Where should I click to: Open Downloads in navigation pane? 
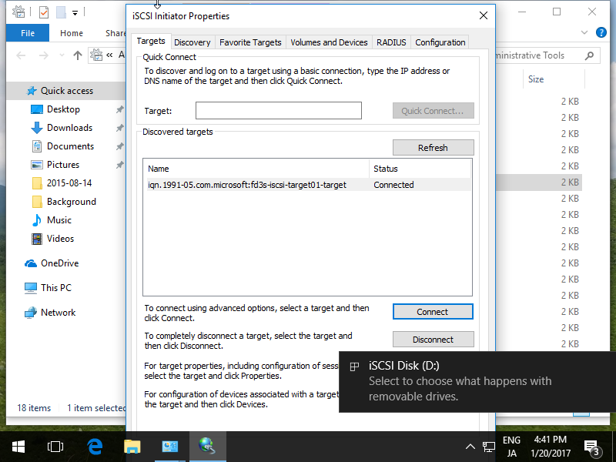point(69,128)
